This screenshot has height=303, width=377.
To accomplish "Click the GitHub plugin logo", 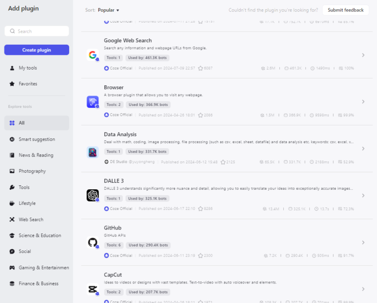I will (92, 242).
